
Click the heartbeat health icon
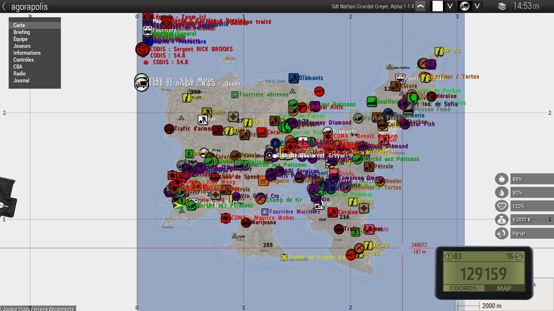coord(502,206)
